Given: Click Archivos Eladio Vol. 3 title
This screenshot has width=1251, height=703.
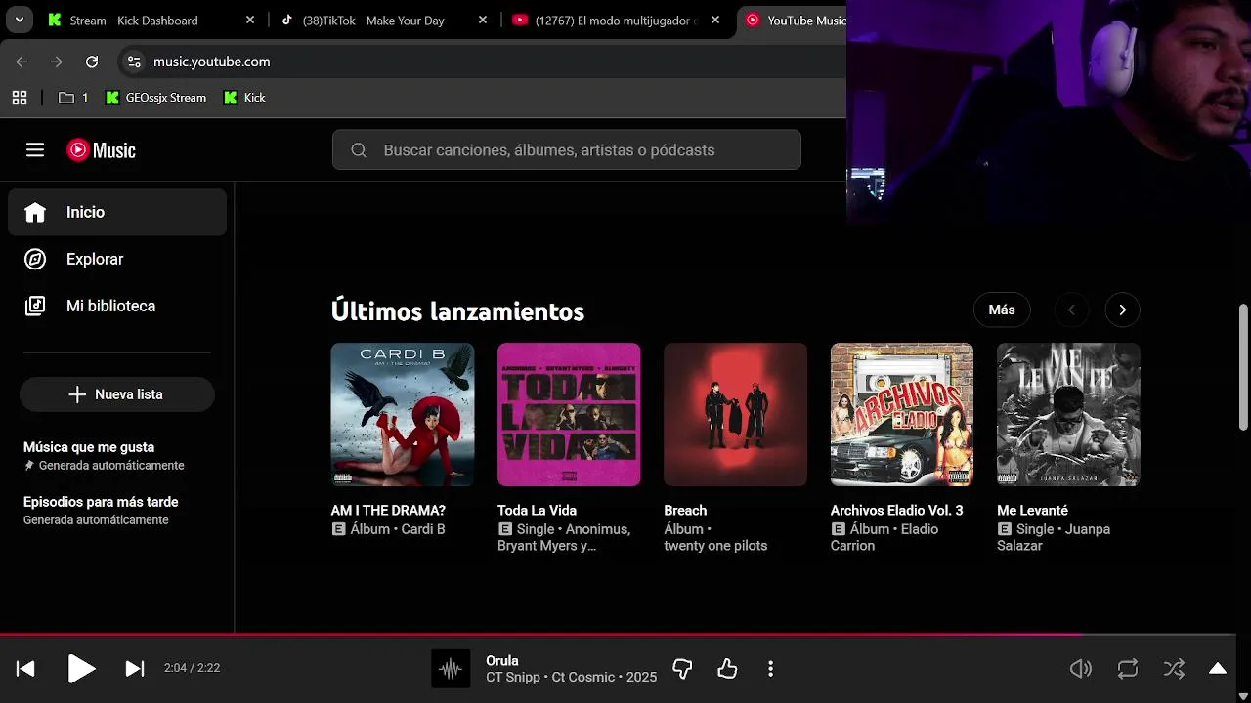Looking at the screenshot, I should coord(896,511).
